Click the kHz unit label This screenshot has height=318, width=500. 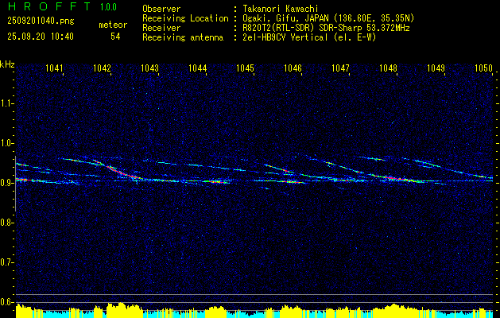7,64
